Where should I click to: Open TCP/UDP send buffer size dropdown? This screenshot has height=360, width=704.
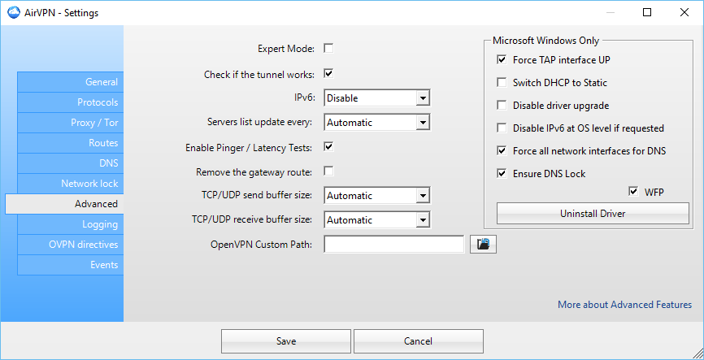[377, 195]
